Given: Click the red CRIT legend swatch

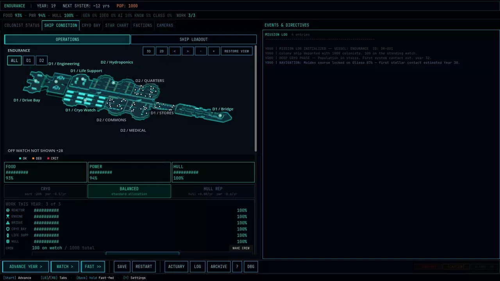Looking at the screenshot, I should coord(48,158).
